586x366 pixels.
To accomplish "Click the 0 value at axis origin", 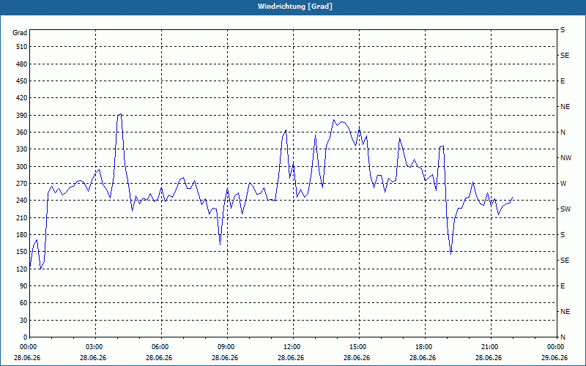I will tap(26, 337).
